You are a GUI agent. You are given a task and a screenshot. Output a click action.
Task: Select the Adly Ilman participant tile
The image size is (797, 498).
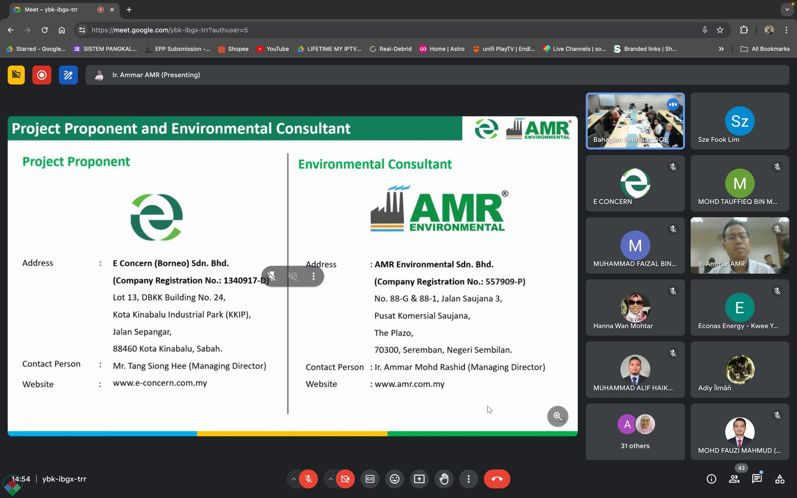click(740, 370)
